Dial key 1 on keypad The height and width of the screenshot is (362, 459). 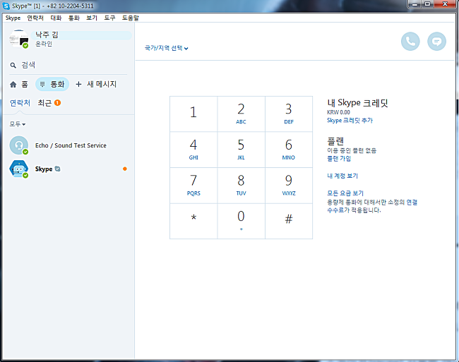pos(193,114)
